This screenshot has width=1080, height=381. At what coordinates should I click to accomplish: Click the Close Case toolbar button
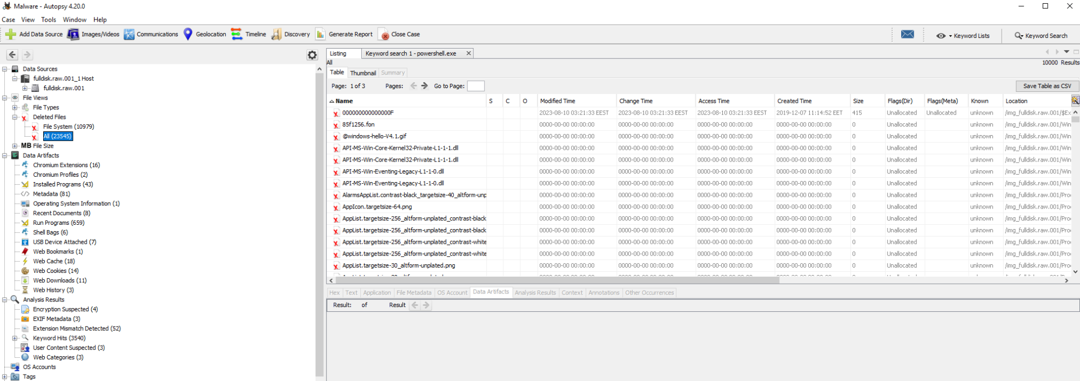click(400, 34)
